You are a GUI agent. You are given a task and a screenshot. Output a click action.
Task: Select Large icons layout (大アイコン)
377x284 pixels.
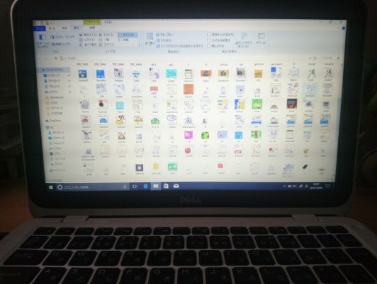pyautogui.click(x=106, y=35)
